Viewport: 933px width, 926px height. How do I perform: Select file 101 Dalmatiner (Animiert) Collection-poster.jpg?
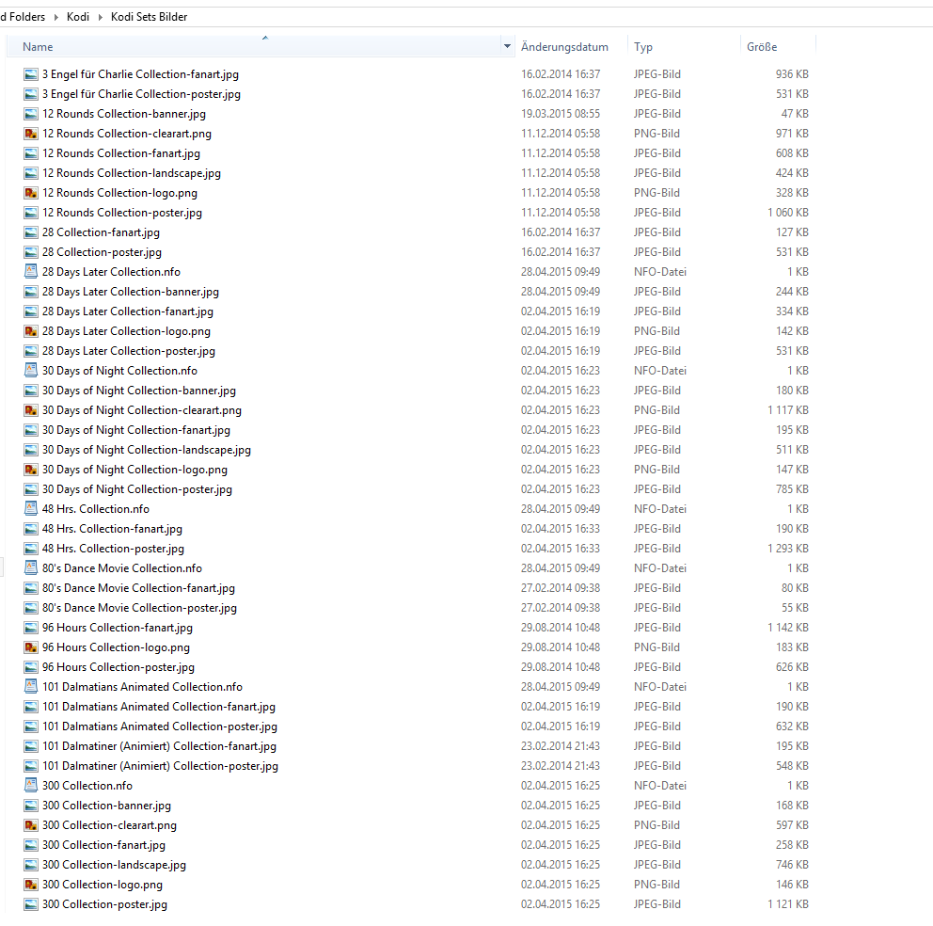pos(160,766)
